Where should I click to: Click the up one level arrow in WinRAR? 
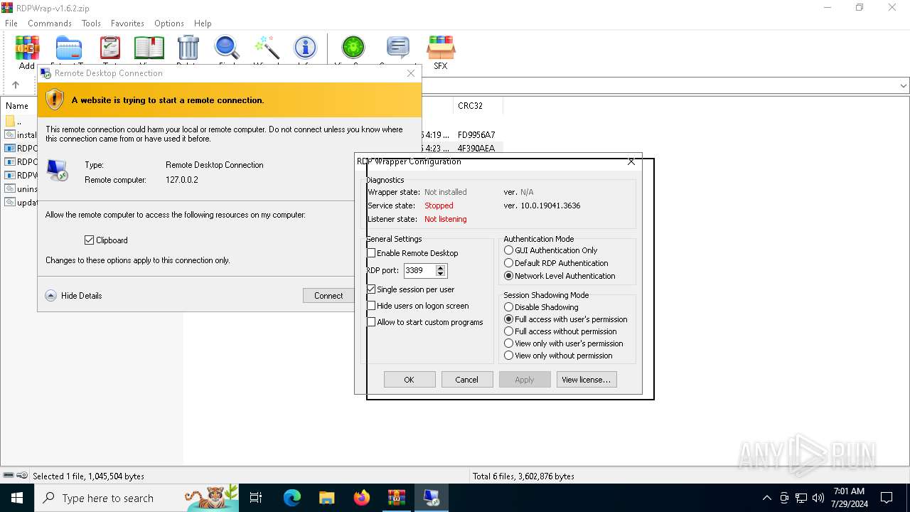tap(16, 85)
